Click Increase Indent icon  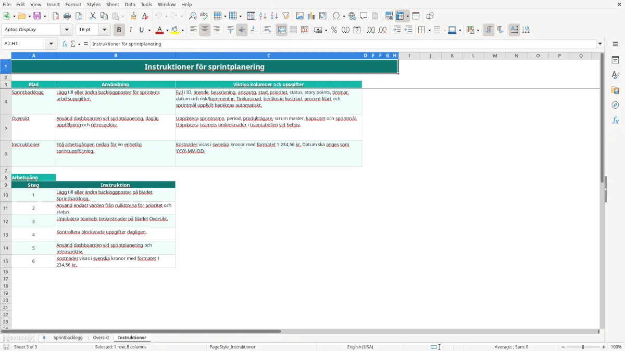tap(397, 30)
